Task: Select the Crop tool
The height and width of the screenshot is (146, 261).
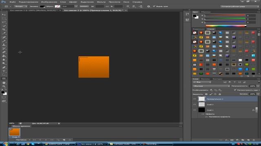Action: click(x=4, y=30)
